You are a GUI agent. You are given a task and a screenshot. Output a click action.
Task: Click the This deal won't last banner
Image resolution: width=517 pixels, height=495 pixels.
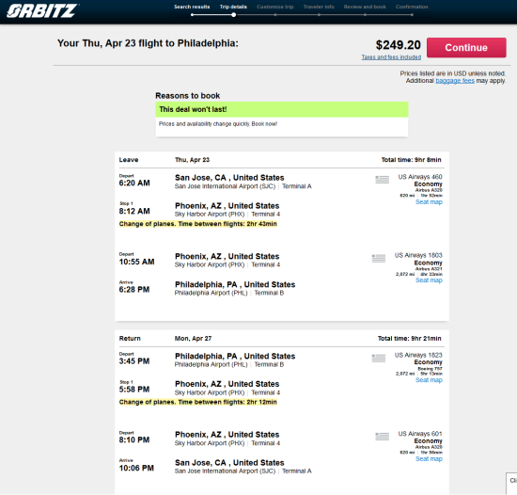click(x=282, y=109)
